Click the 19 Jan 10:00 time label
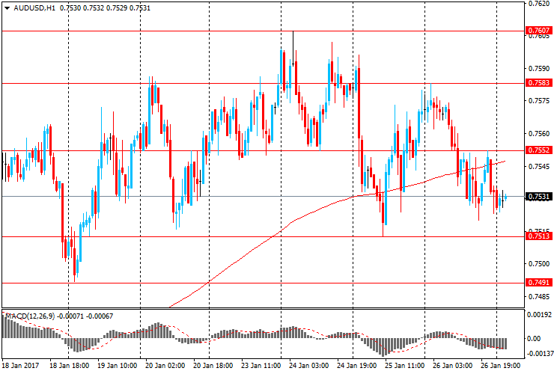The width and height of the screenshot is (554, 374). click(x=118, y=365)
